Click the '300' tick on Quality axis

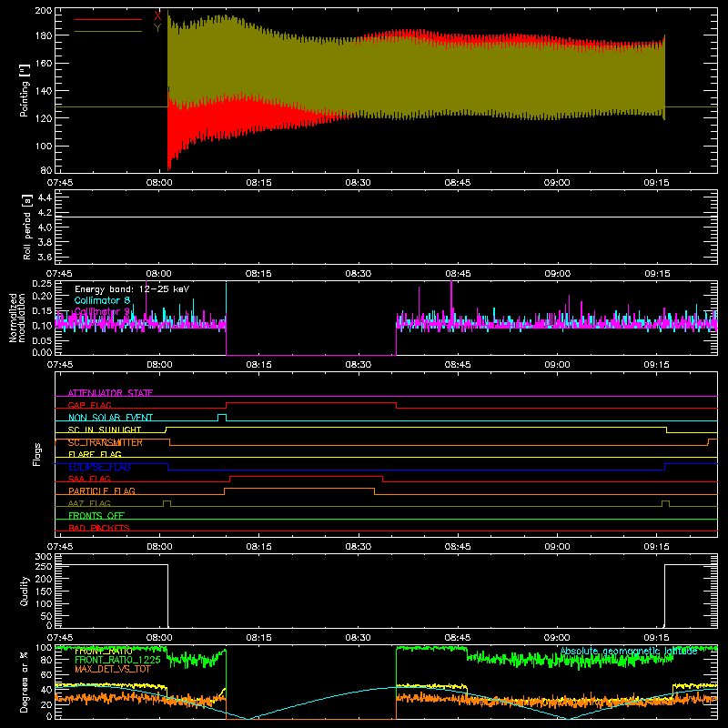coord(44,557)
